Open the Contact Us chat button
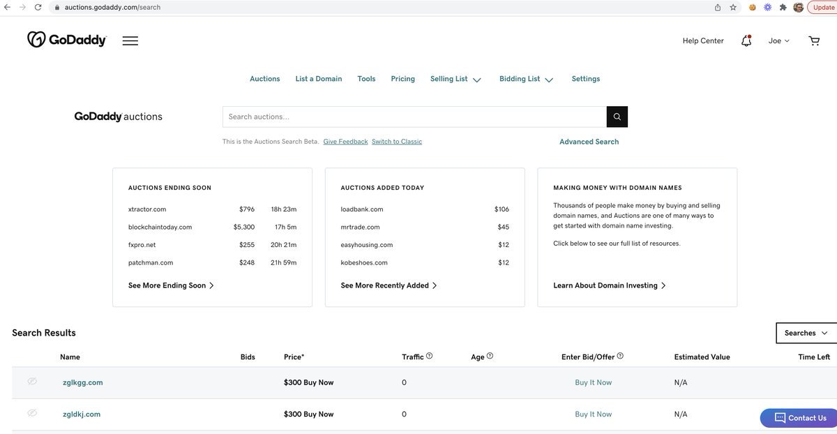The height and width of the screenshot is (434, 837). point(800,418)
